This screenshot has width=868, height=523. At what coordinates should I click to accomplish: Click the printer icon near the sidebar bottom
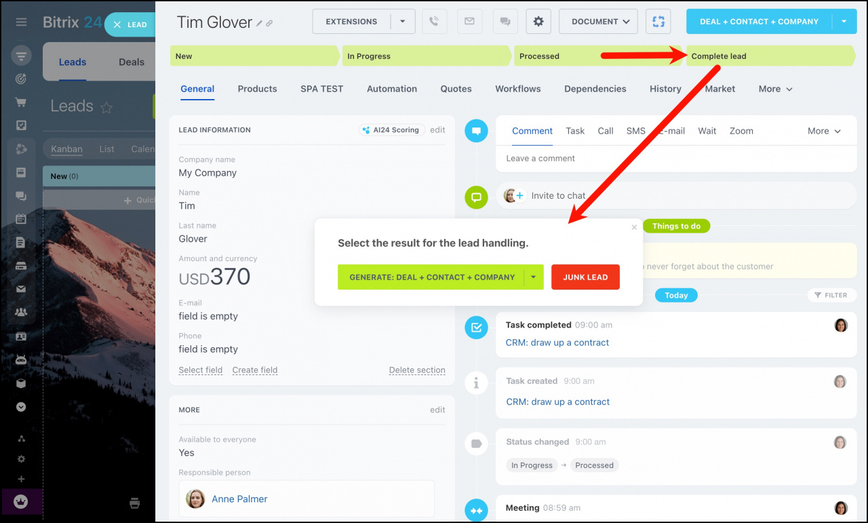tap(134, 503)
